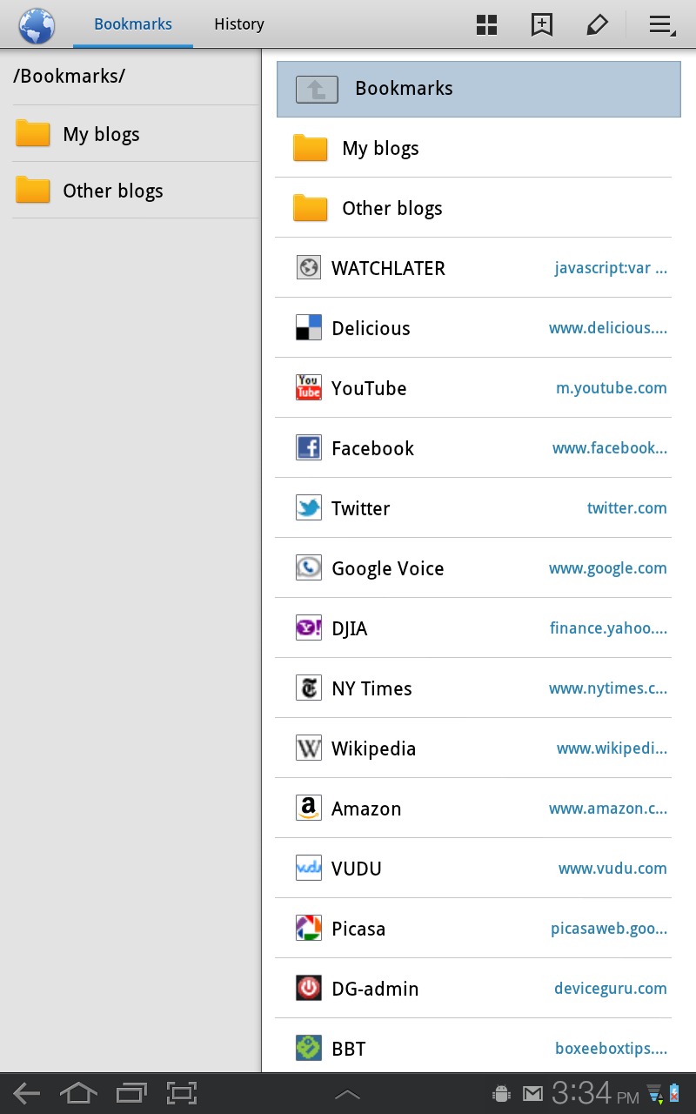The height and width of the screenshot is (1114, 696).
Task: Open the www.vudu.com link
Action: point(612,869)
